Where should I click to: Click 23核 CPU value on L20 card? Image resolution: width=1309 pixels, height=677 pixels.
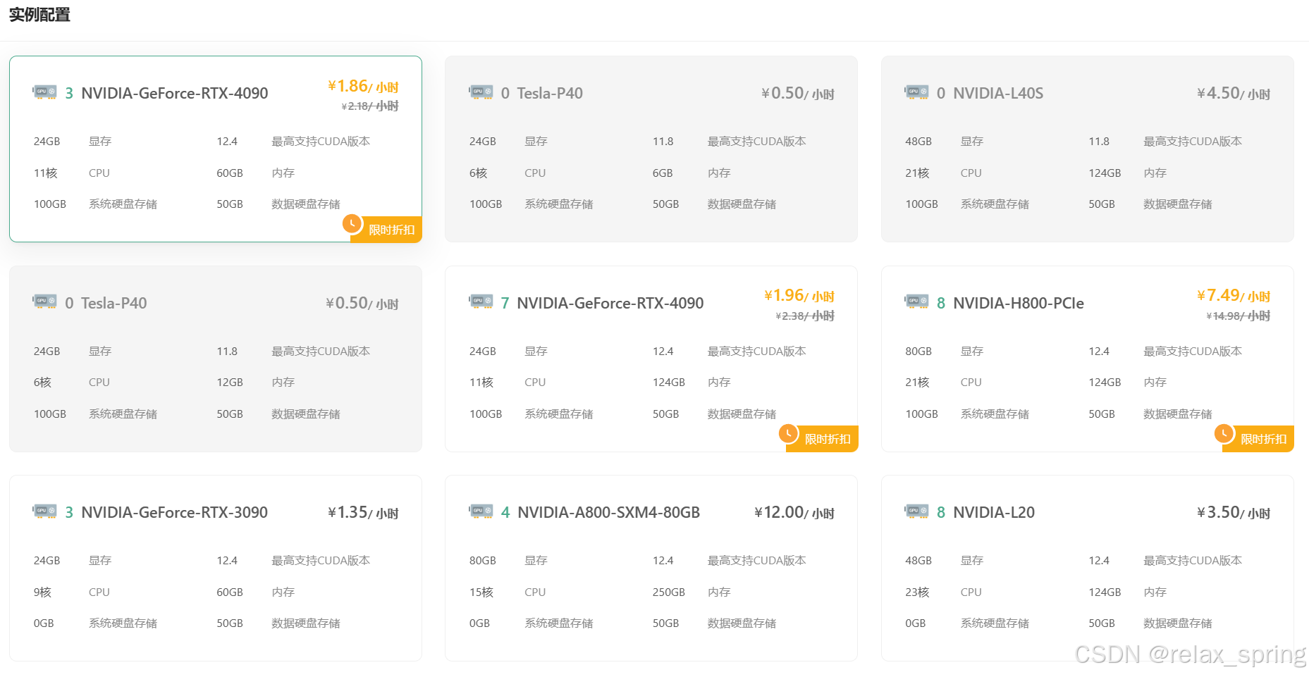918,592
